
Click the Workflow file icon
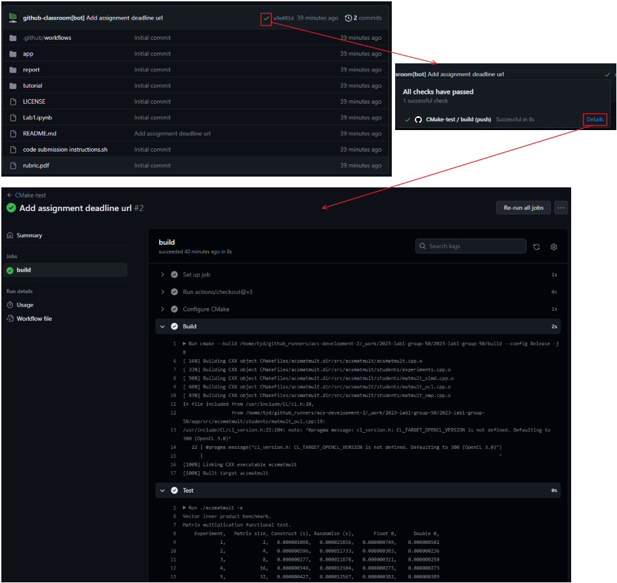click(10, 319)
